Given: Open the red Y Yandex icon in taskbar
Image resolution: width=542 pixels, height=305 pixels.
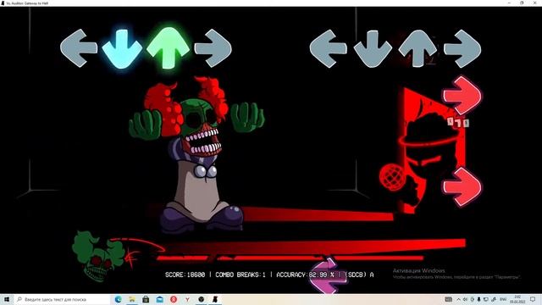Looking at the screenshot, I should (x=187, y=299).
